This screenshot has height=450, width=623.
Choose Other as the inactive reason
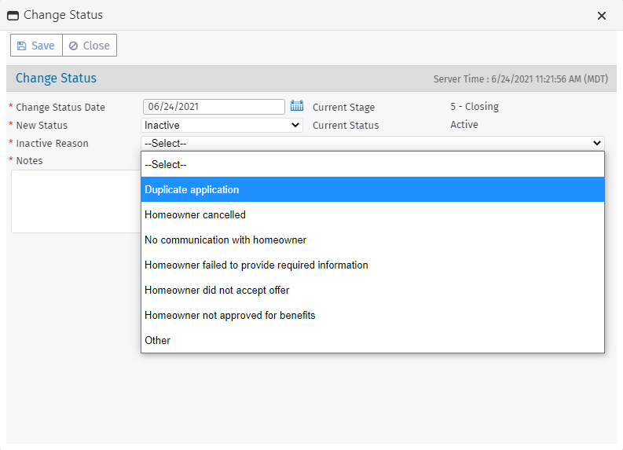click(x=372, y=341)
